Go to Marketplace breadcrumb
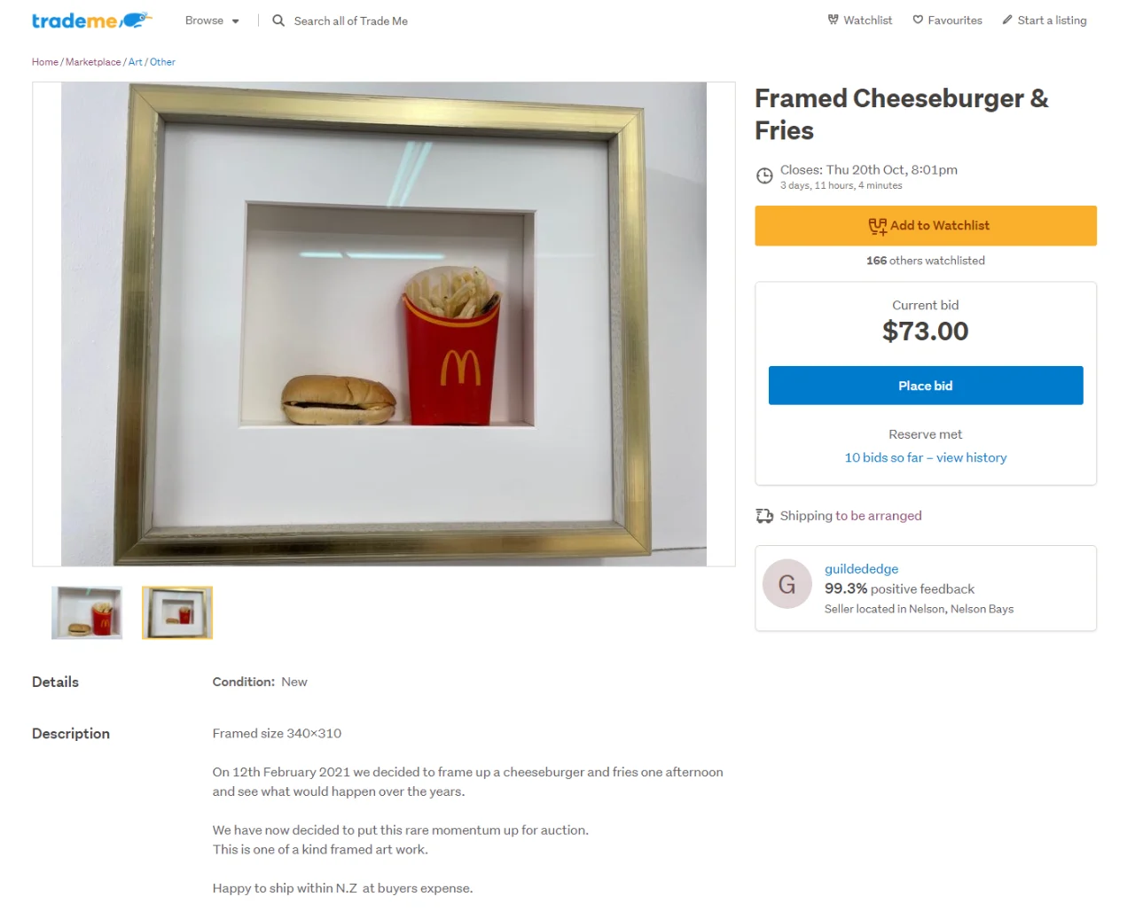This screenshot has height=920, width=1135. pyautogui.click(x=93, y=62)
